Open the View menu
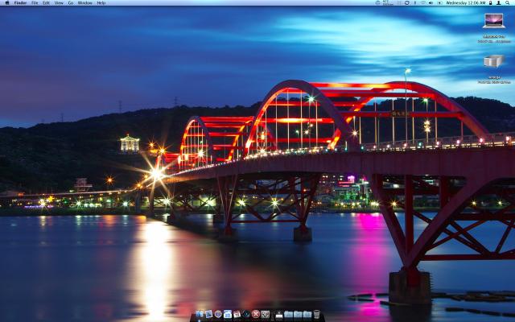This screenshot has height=322, width=515. pyautogui.click(x=59, y=2)
